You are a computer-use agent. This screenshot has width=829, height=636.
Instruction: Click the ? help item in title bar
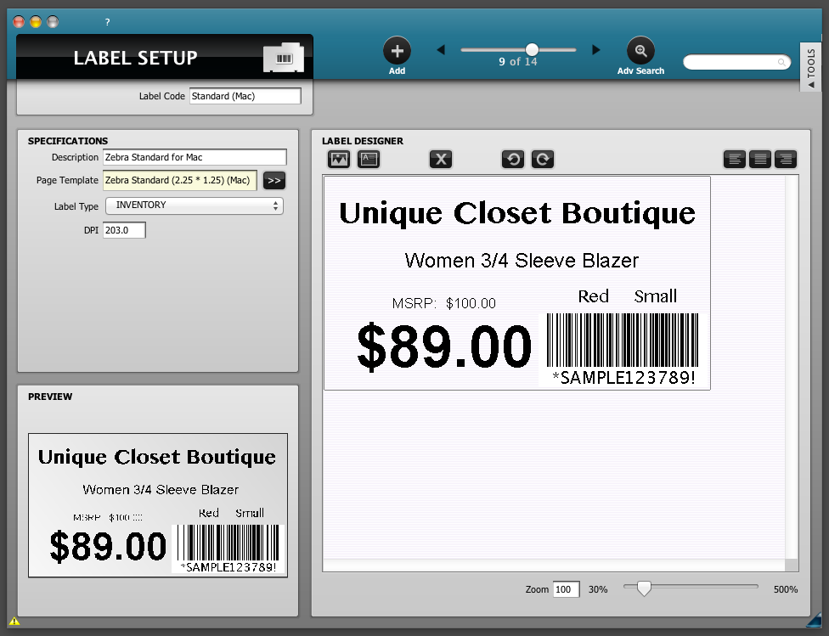pos(107,22)
